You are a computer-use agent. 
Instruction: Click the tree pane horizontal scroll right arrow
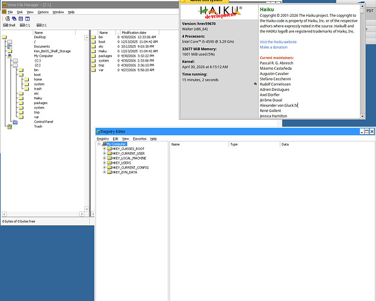click(82, 214)
